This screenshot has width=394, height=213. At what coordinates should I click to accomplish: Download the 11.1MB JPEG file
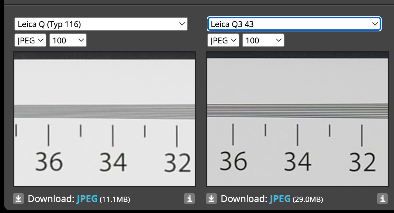(88, 199)
